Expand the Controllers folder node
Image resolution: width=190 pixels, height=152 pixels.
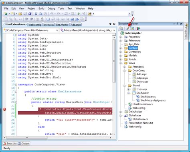point(121,52)
